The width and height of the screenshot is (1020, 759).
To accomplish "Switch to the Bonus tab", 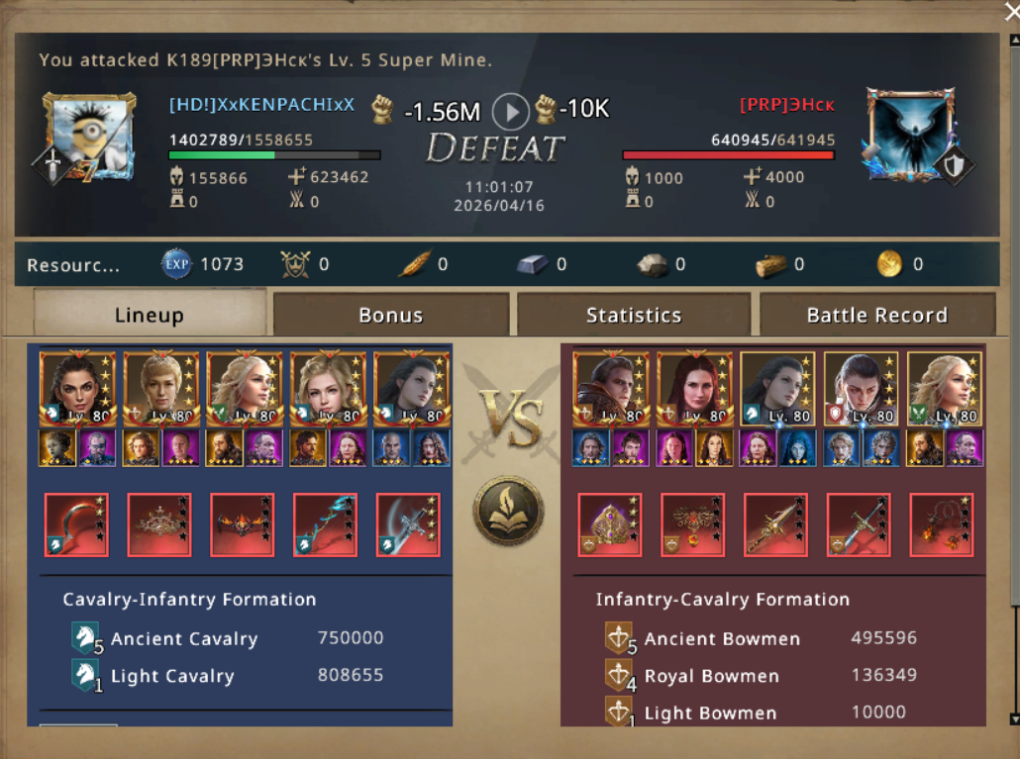I will click(x=391, y=315).
